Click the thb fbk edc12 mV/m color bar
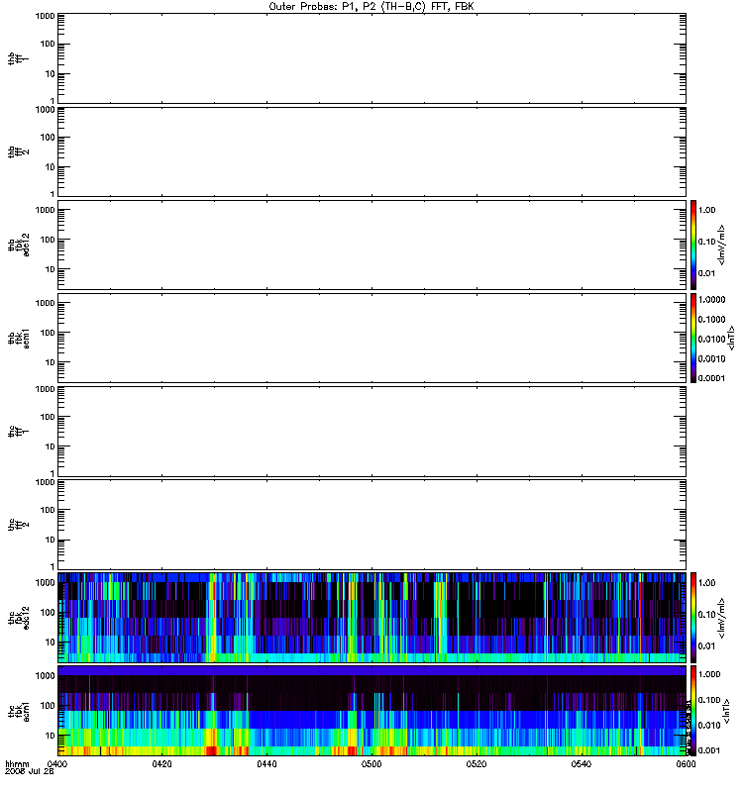This screenshot has height=792, width=743. pyautogui.click(x=693, y=245)
